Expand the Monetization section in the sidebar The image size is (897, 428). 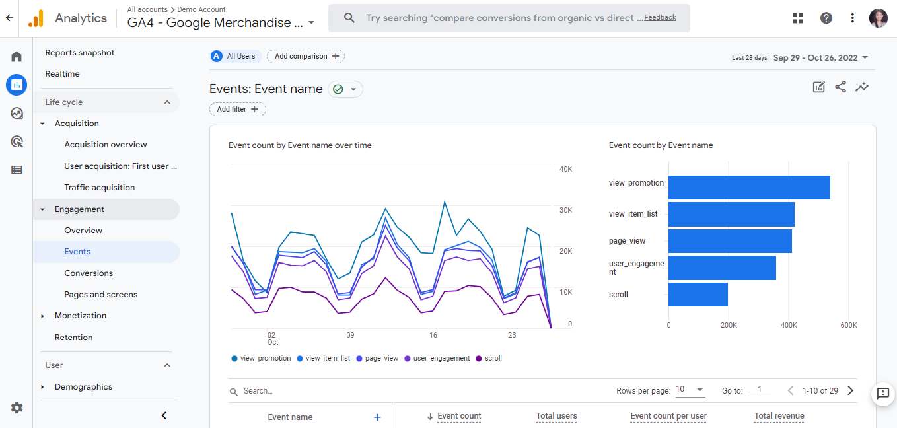pos(80,315)
